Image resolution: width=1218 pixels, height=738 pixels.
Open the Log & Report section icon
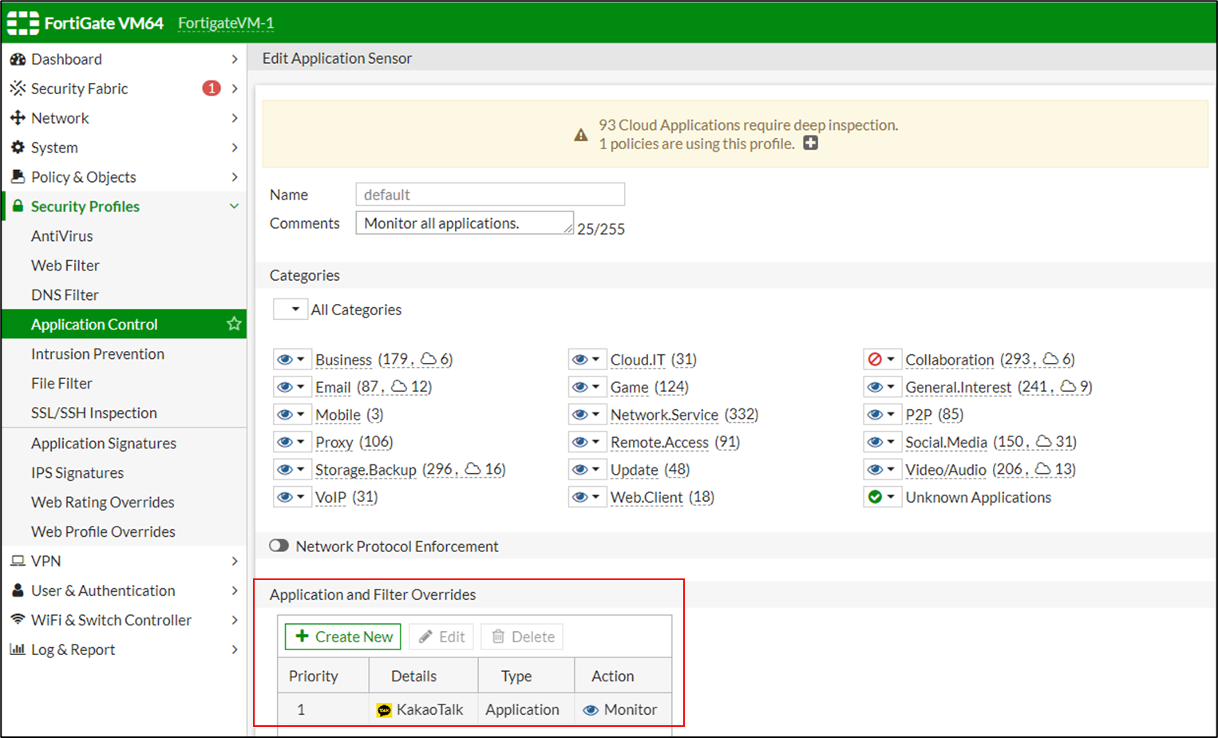pyautogui.click(x=17, y=649)
